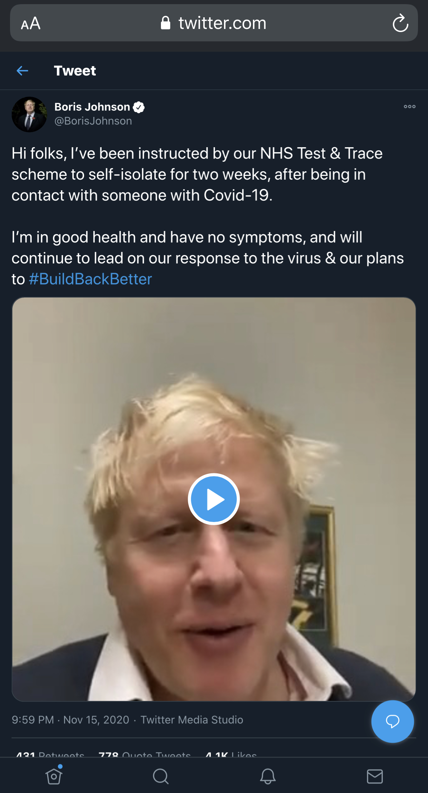
Task: Tap the blue reply bubble button
Action: (392, 721)
